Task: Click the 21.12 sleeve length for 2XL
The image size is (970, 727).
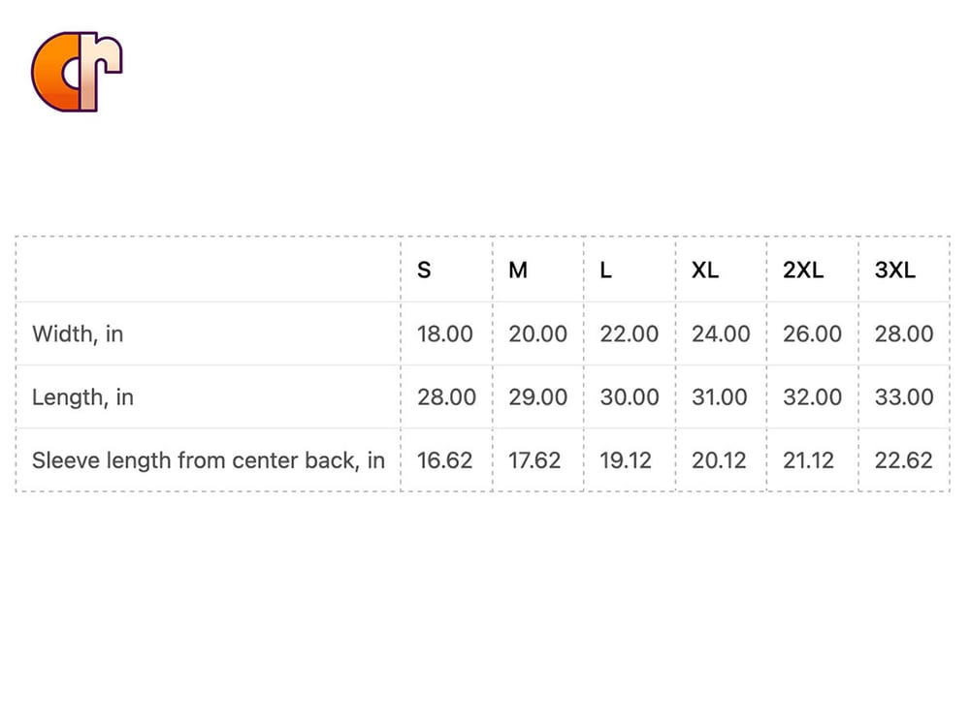Action: (808, 460)
